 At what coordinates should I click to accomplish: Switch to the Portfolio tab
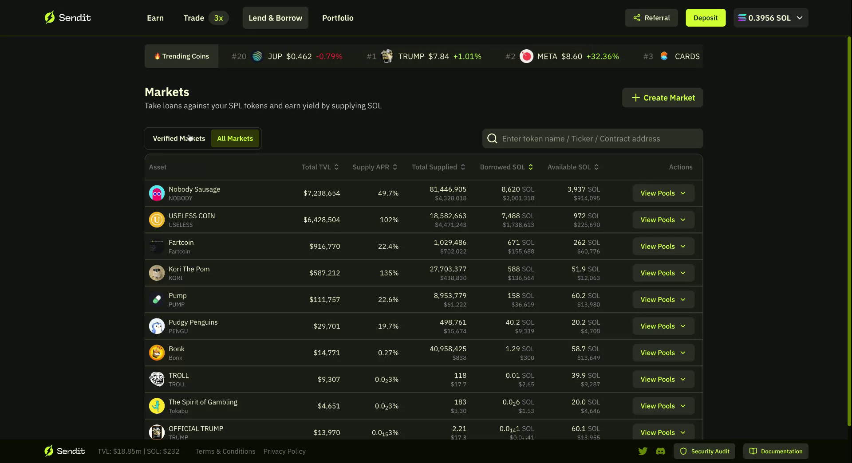pyautogui.click(x=338, y=18)
